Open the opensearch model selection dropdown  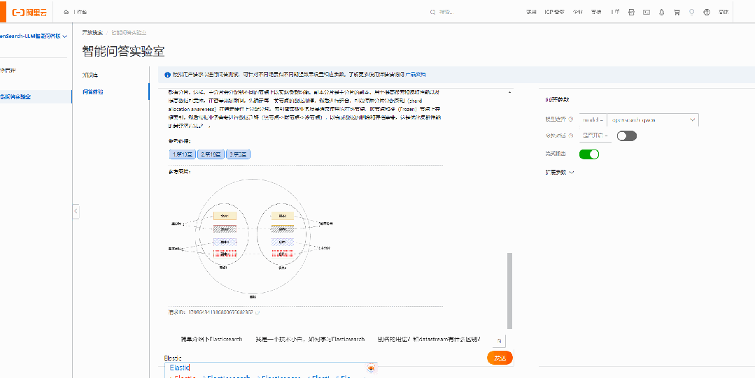[x=652, y=119]
